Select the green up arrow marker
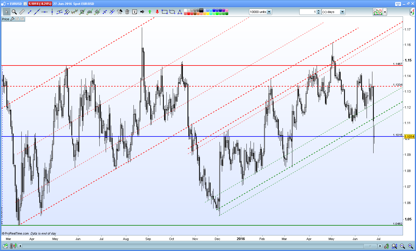This screenshot has height=251, width=416. coord(150,12)
